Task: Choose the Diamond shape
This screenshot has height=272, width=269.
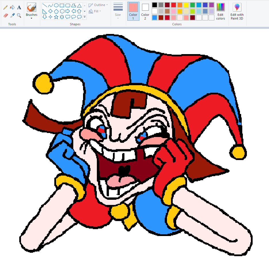Action: coord(50,11)
